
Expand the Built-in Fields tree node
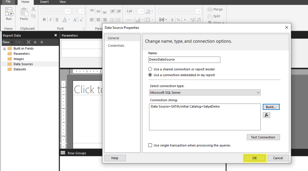(5, 48)
